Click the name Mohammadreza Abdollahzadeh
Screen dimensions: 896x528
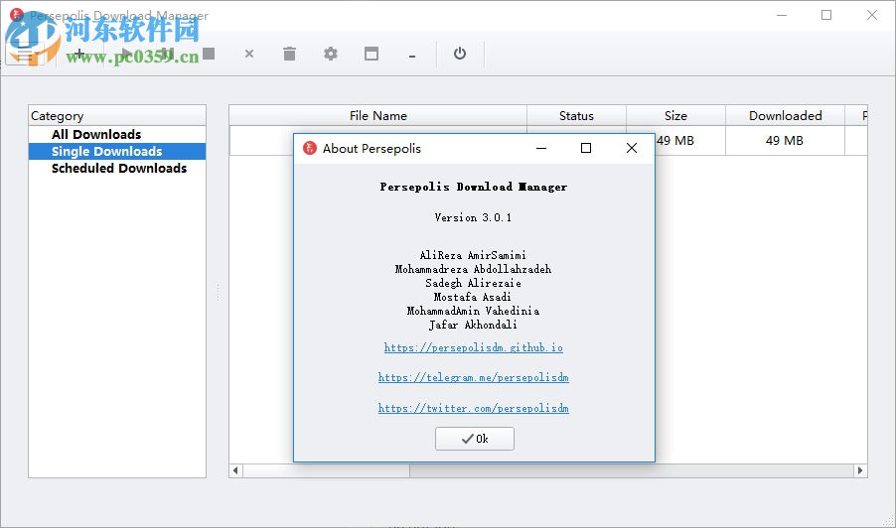point(473,269)
